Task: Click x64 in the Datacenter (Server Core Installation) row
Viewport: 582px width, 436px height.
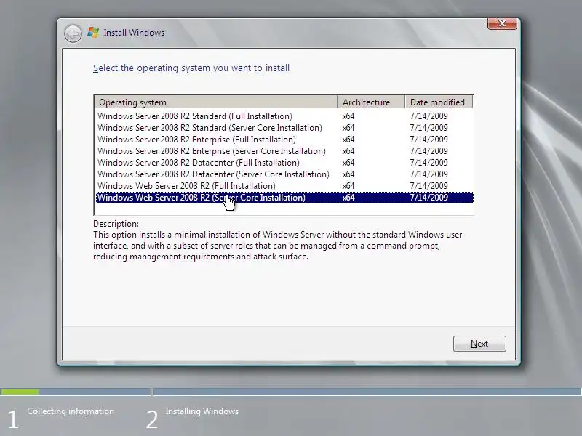Action: click(348, 174)
